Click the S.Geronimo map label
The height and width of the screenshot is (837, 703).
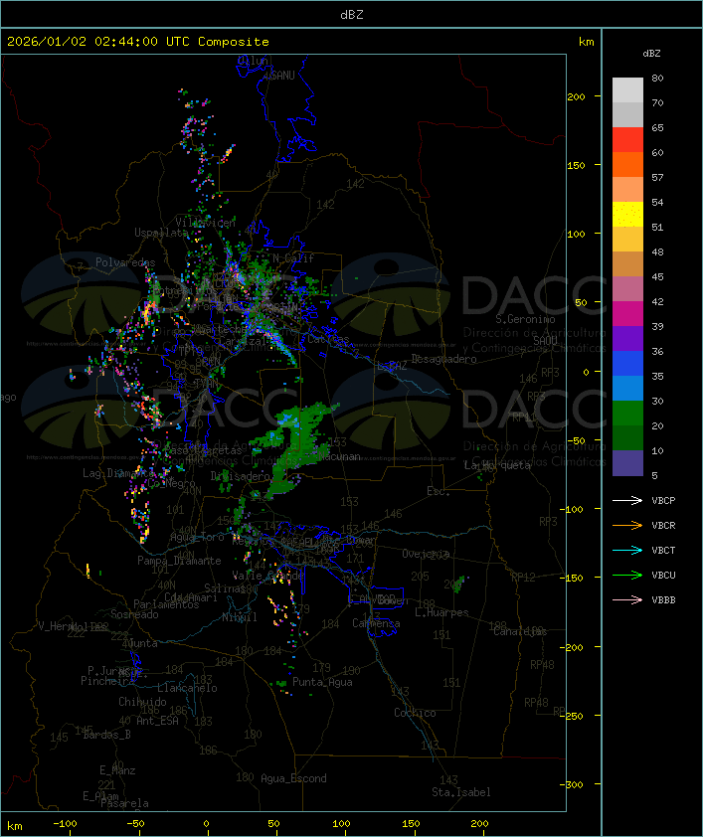[x=525, y=319]
